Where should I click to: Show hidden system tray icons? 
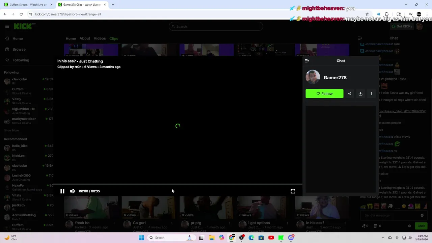point(382,238)
